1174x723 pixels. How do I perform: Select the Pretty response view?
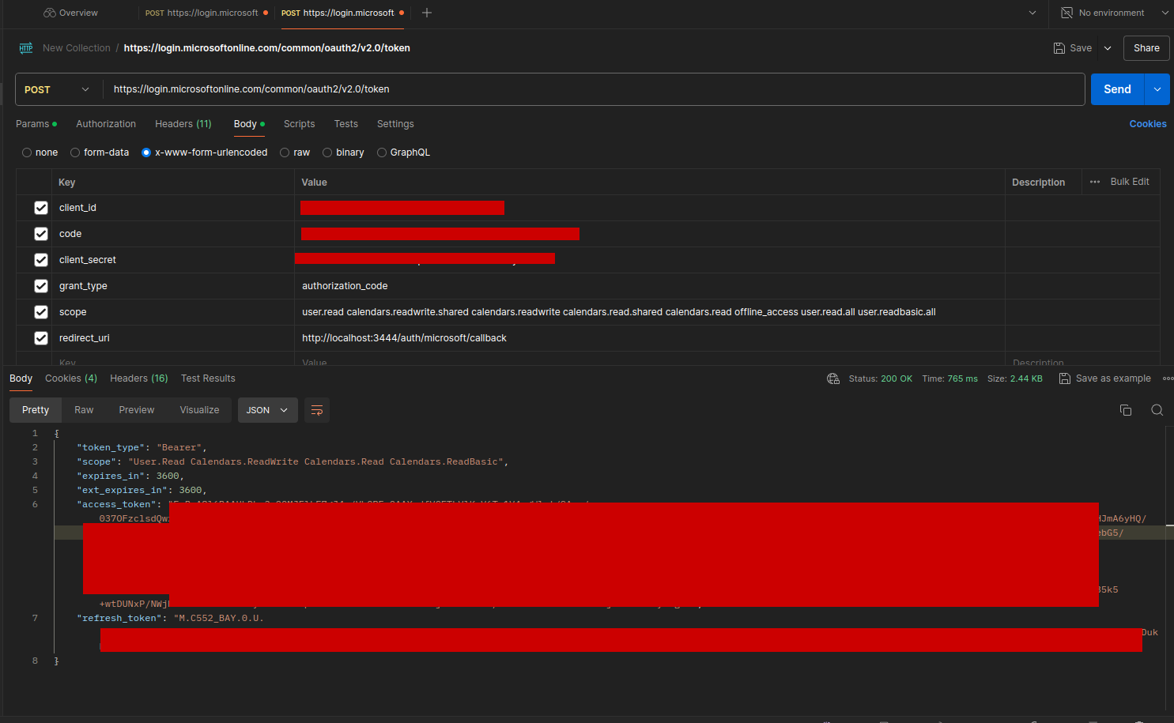click(x=36, y=410)
